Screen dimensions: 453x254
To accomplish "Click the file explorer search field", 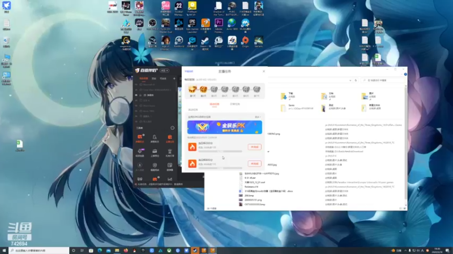I will 383,80.
